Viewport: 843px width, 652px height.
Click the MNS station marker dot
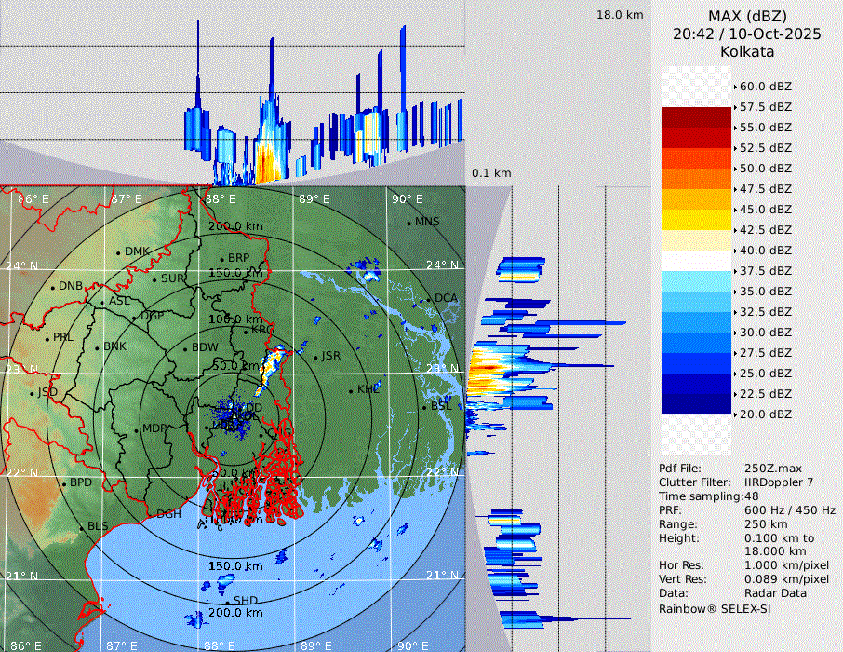click(x=408, y=223)
